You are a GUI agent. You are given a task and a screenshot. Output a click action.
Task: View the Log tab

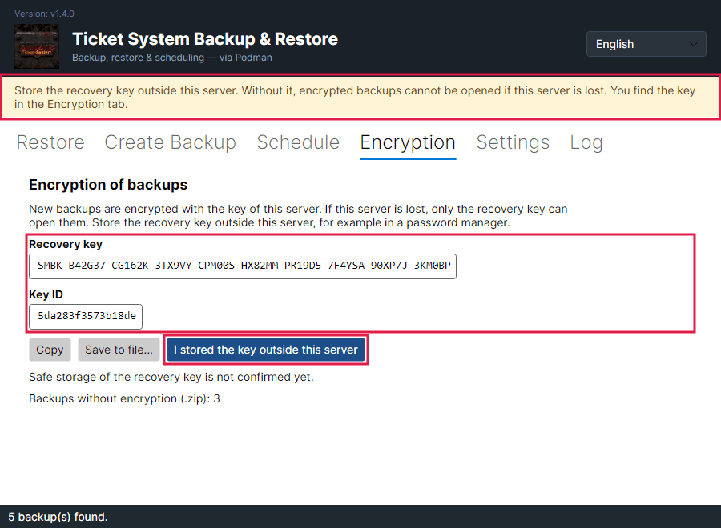[586, 142]
